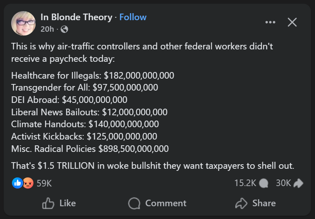Click the thumbs-up outline icon for Like
Viewport: 315px width, 219px height.
pos(49,203)
